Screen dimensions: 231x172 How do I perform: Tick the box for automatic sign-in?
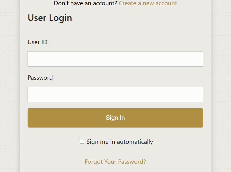click(82, 141)
